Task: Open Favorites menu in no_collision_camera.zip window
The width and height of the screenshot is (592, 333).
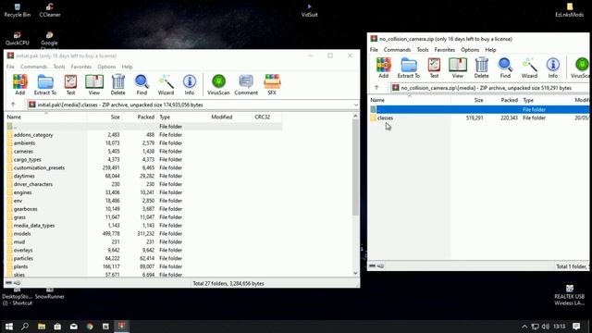Action: [x=444, y=49]
